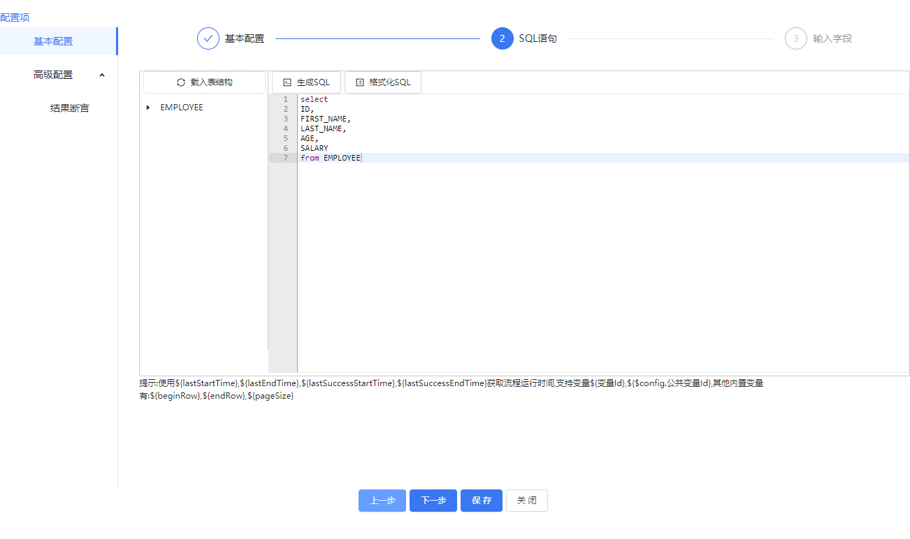Image resolution: width=910 pixels, height=539 pixels.
Task: Click the SQL语句 step label
Action: 537,38
